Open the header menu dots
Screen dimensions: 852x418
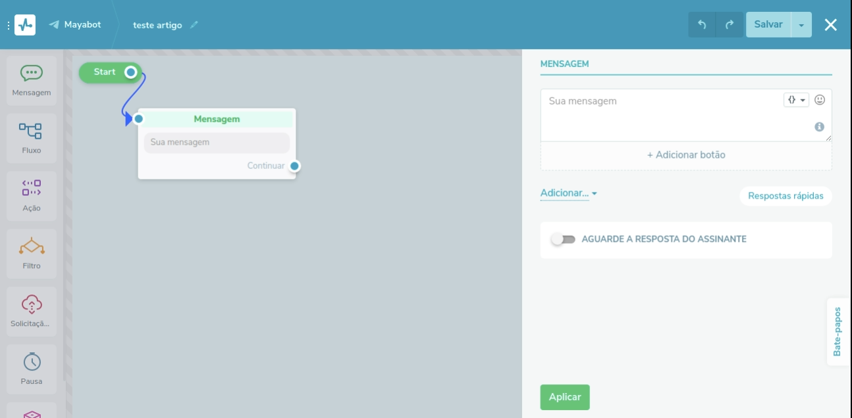click(9, 25)
